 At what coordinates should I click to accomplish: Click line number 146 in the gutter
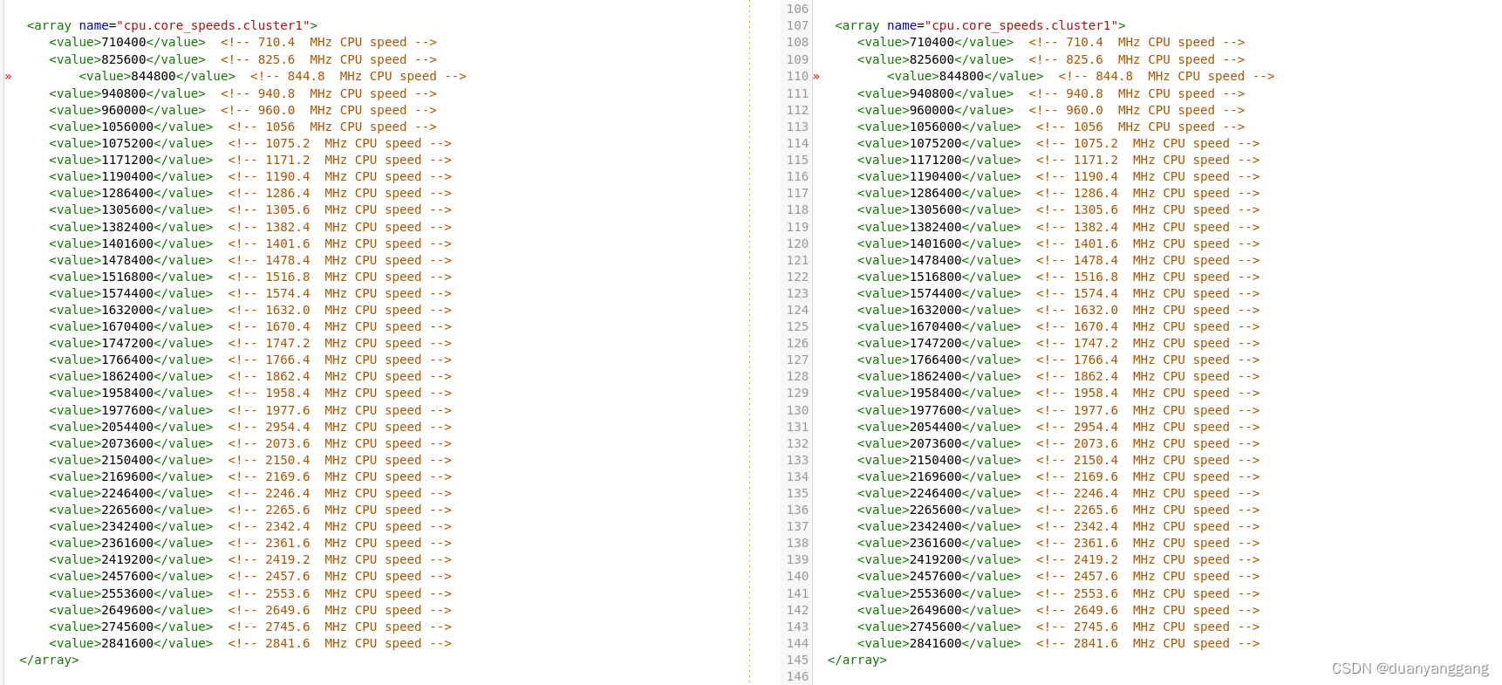click(797, 676)
